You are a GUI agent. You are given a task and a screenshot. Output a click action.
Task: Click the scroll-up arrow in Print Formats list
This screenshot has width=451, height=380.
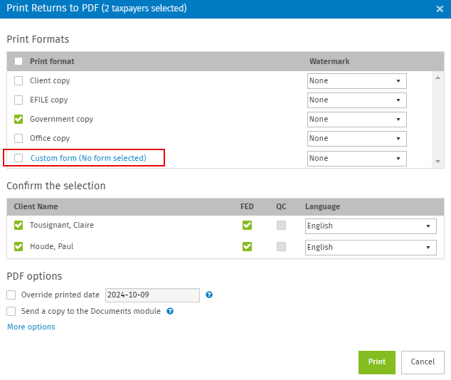coord(437,78)
